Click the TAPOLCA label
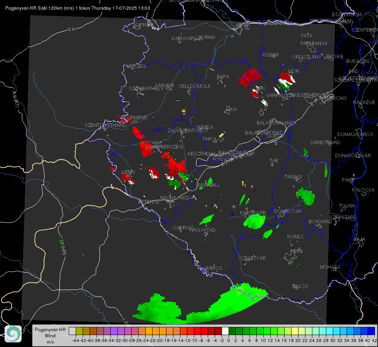378x347 pixels. coord(213,139)
